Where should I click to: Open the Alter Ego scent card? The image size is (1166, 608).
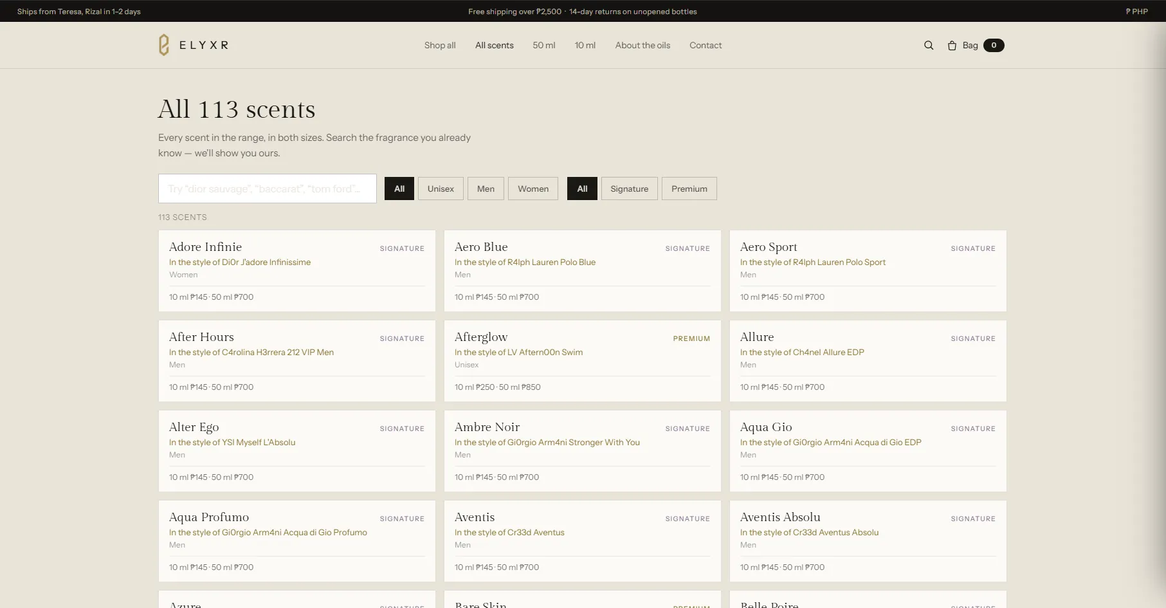click(297, 451)
